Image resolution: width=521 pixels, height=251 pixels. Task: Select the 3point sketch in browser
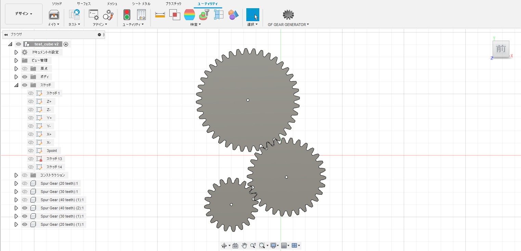[x=52, y=151]
